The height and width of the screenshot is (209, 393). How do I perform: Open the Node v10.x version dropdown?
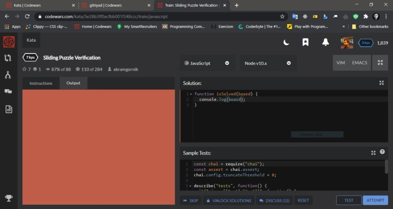[268, 63]
